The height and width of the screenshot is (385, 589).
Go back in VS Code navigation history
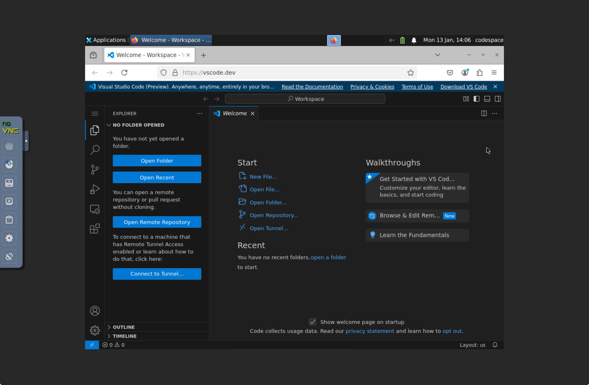[206, 99]
